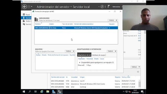
Task: Click the properties panel vertical scrollbar
Action: 145,32
